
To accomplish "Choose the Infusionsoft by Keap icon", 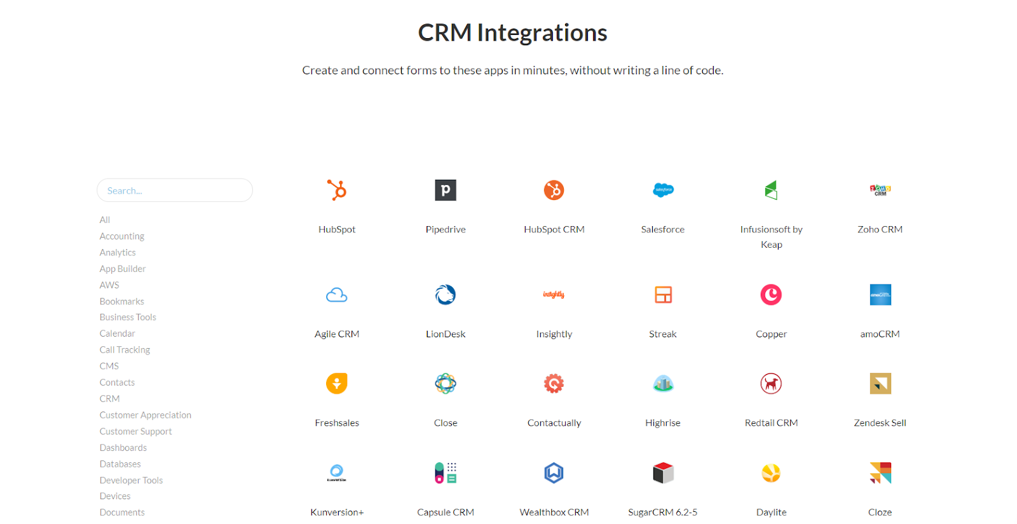I will [x=771, y=190].
